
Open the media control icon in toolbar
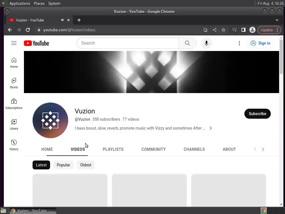click(x=234, y=30)
